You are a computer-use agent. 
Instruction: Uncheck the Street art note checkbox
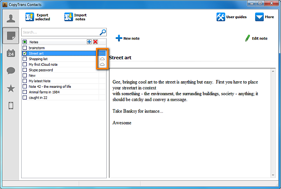click(x=25, y=53)
